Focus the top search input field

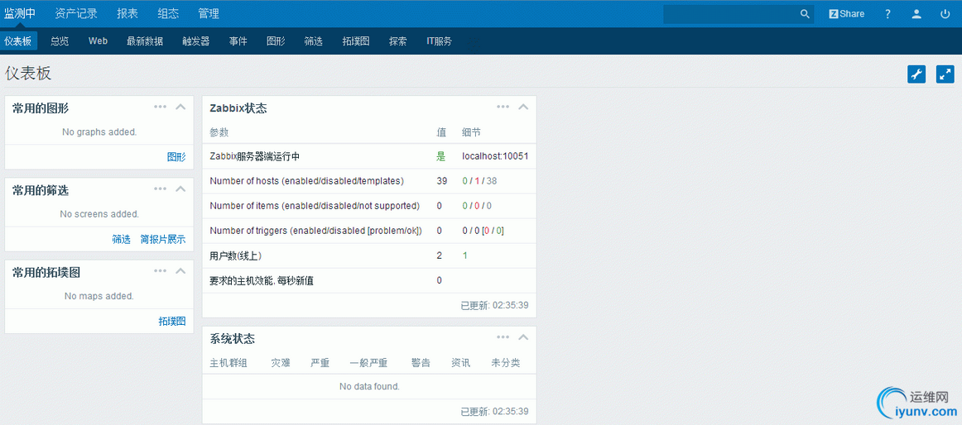pyautogui.click(x=731, y=13)
